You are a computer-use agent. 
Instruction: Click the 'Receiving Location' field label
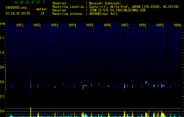coord(68,7)
